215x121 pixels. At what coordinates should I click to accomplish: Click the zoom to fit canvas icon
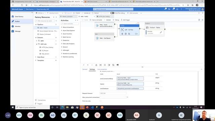tap(105, 65)
